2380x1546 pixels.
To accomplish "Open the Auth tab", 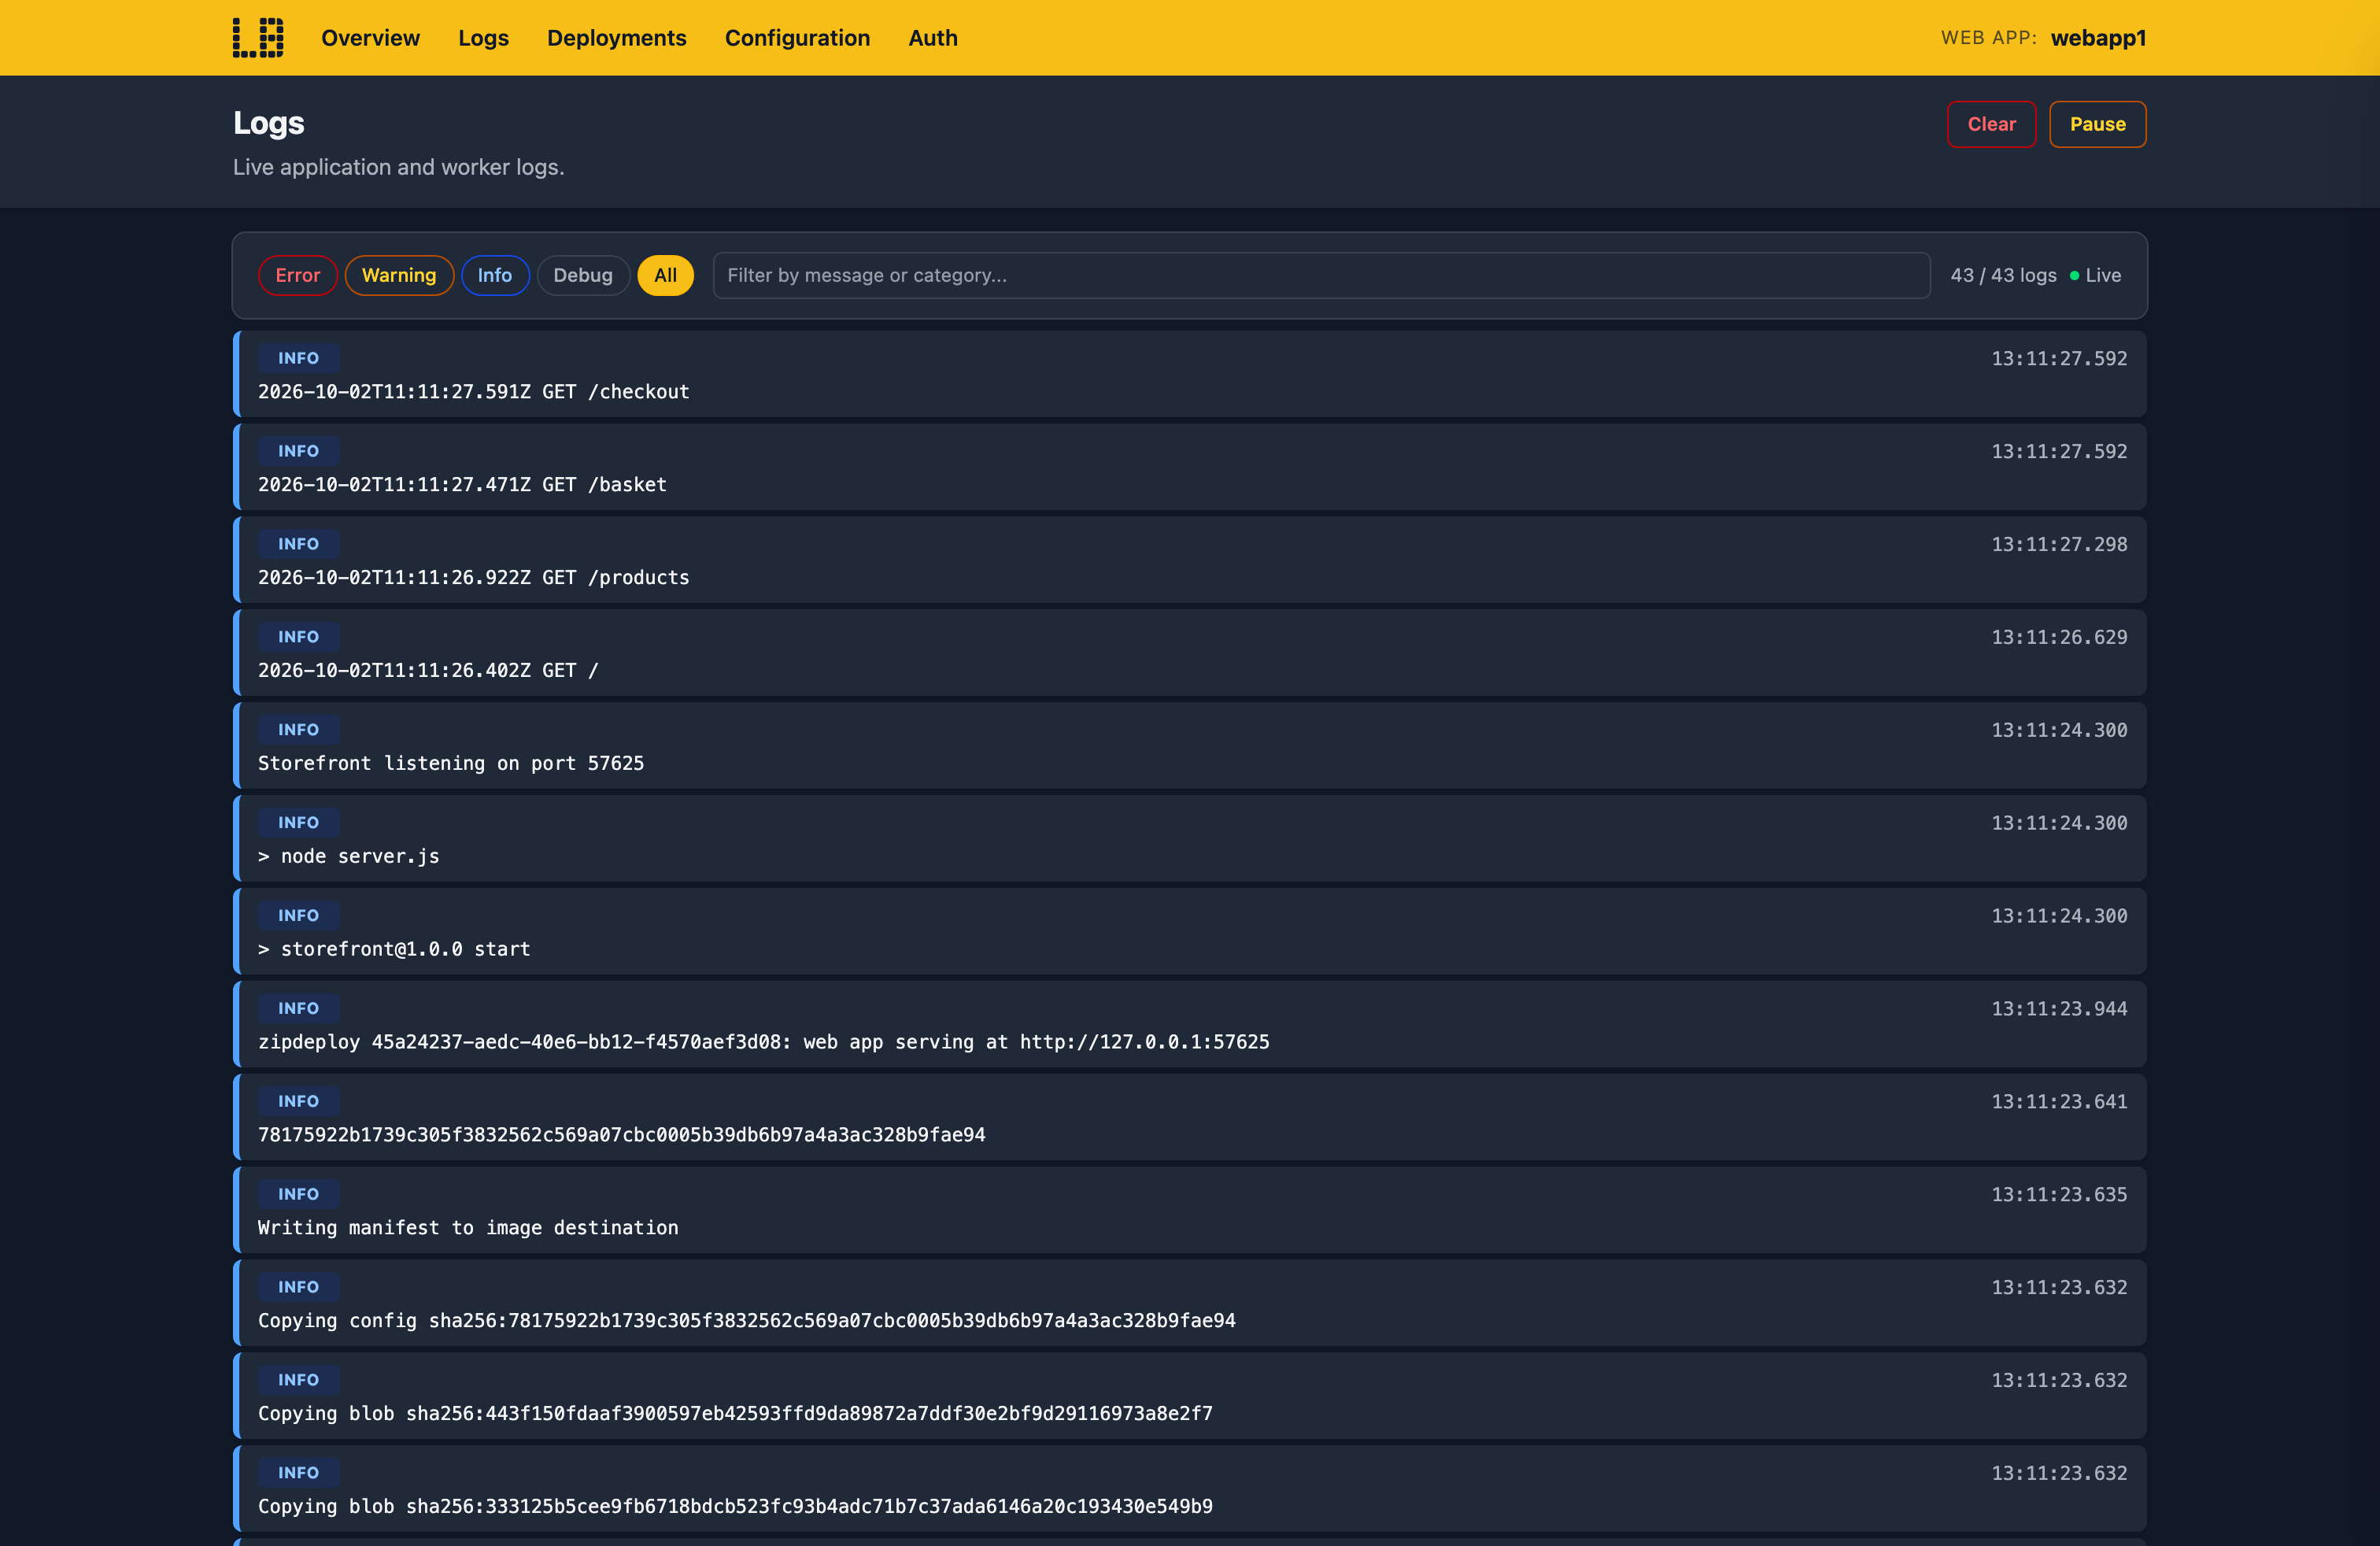I will [932, 38].
